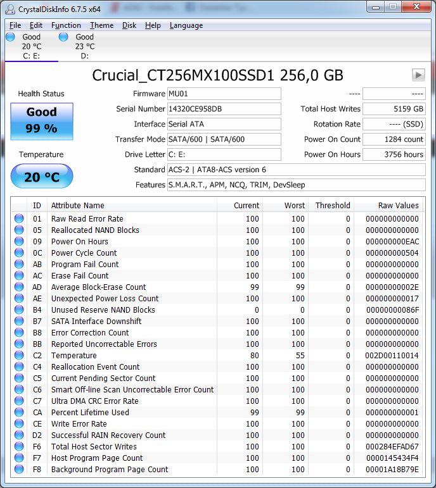Click the Standard field ACS-2

click(x=297, y=170)
